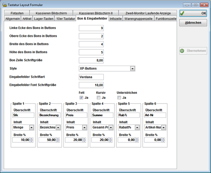This screenshot has width=211, height=173.
Task: Click Spalte 5 Überschrift field Rab%
Action: [x=129, y=115]
